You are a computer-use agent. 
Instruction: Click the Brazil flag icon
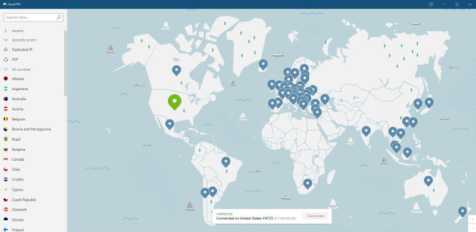5,139
